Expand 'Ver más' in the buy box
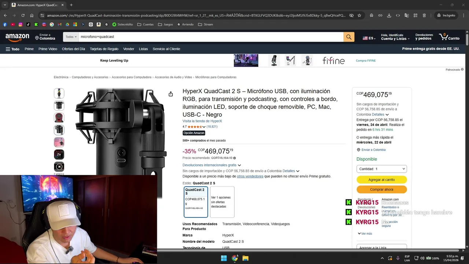 tap(365, 234)
